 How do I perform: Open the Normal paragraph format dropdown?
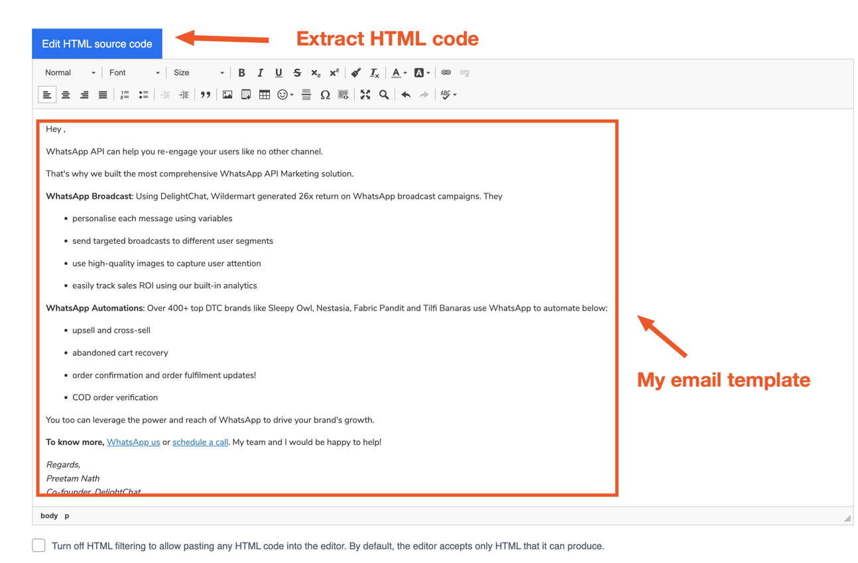pos(70,73)
